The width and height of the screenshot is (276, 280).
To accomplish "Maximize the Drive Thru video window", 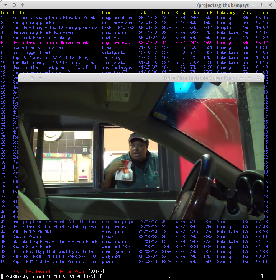I will (x=250, y=78).
